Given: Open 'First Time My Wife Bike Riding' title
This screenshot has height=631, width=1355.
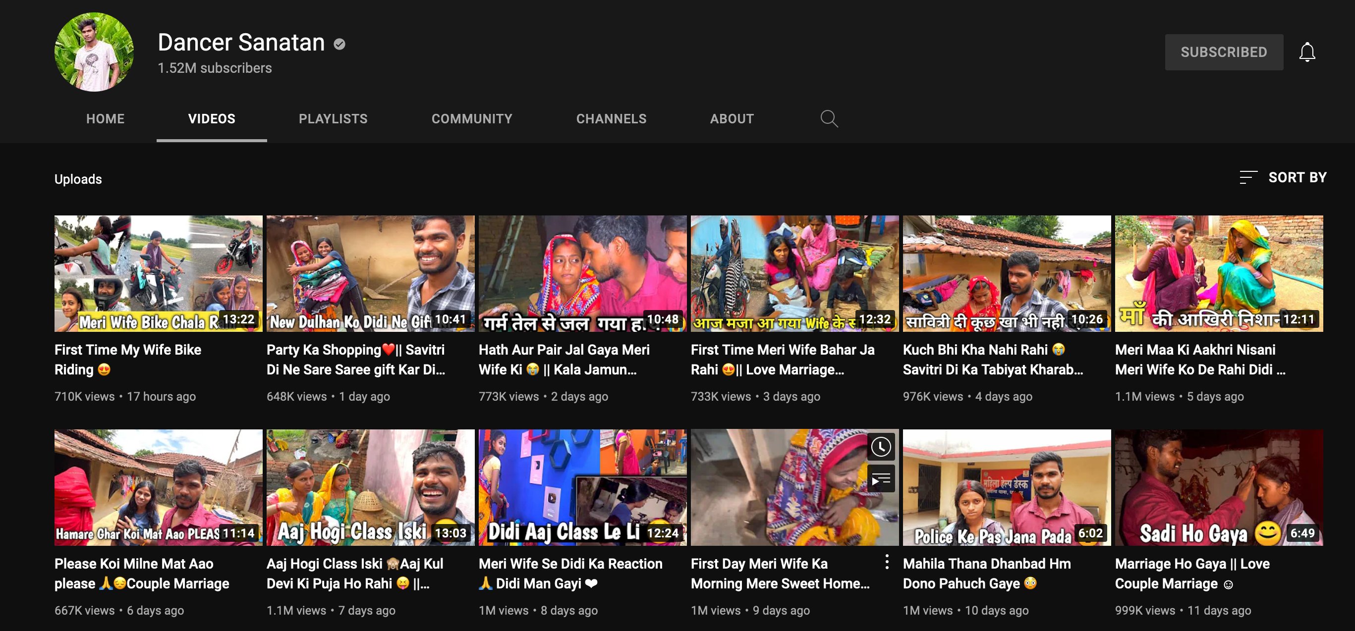Looking at the screenshot, I should [128, 359].
